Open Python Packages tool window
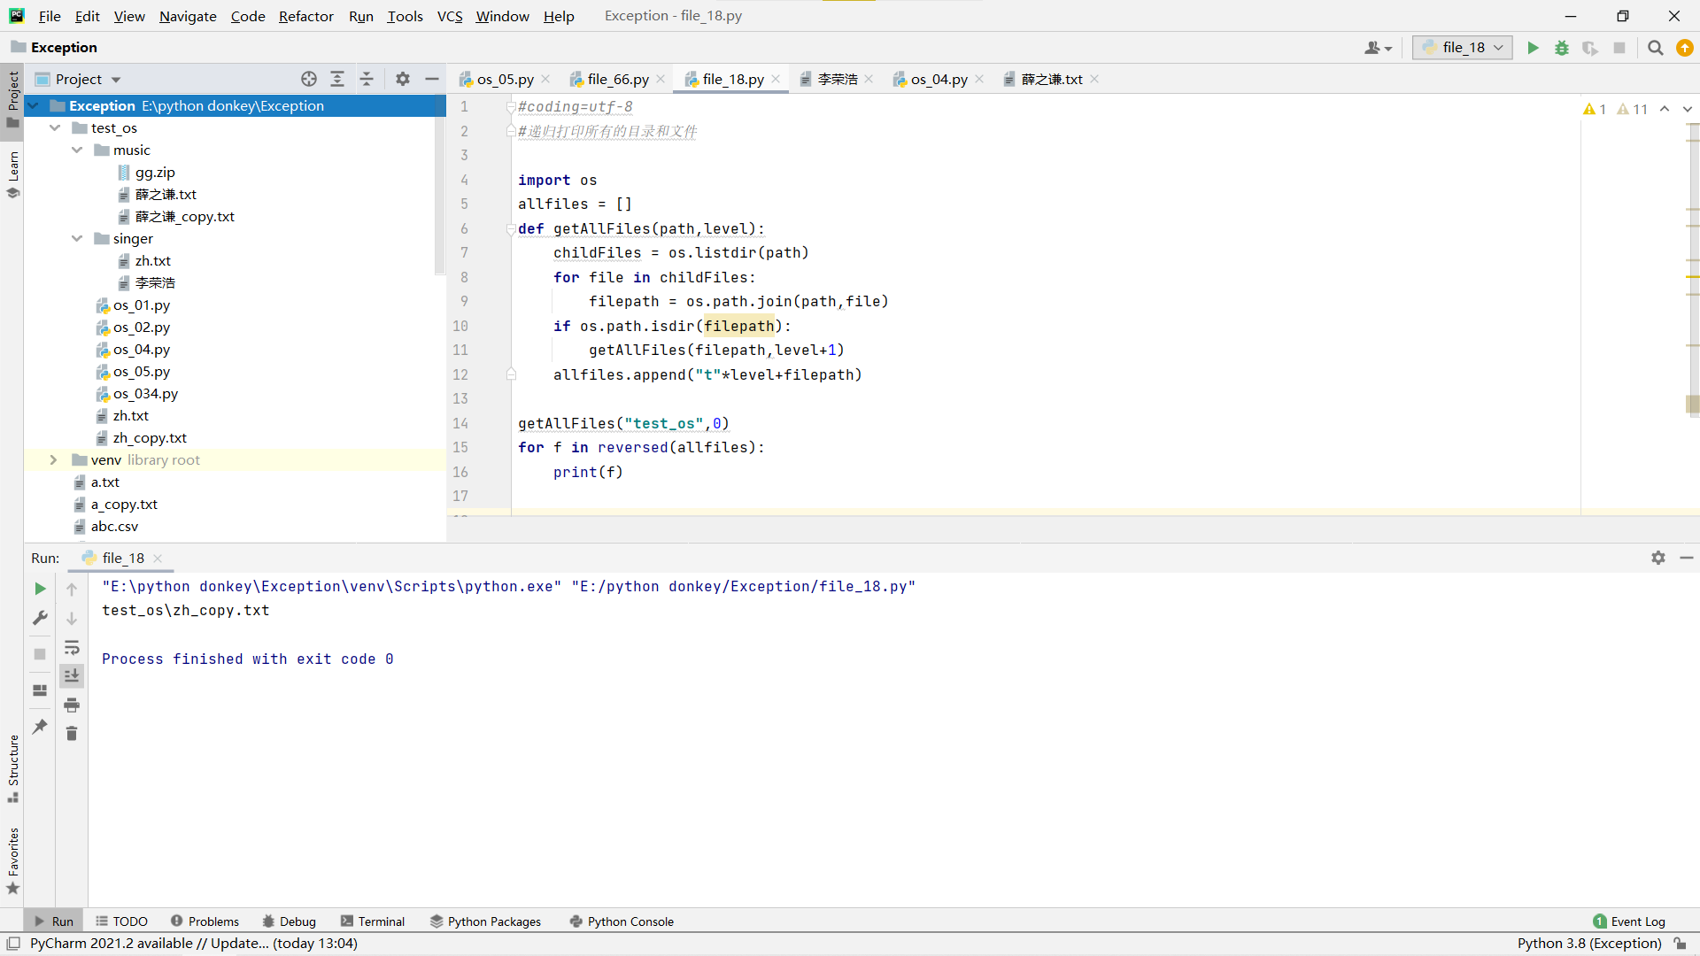This screenshot has height=956, width=1700. (485, 921)
